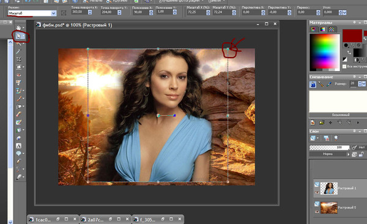367x224 pixels.
Task: Open the 2a07c... document tab
Action: pos(105,220)
